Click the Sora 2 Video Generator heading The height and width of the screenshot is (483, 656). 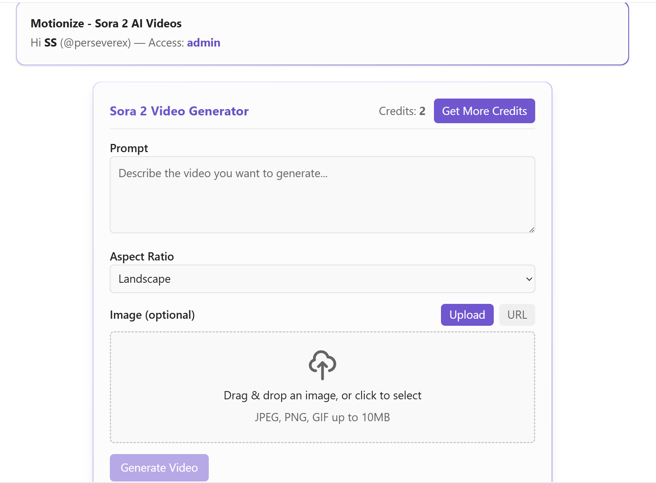pos(179,111)
